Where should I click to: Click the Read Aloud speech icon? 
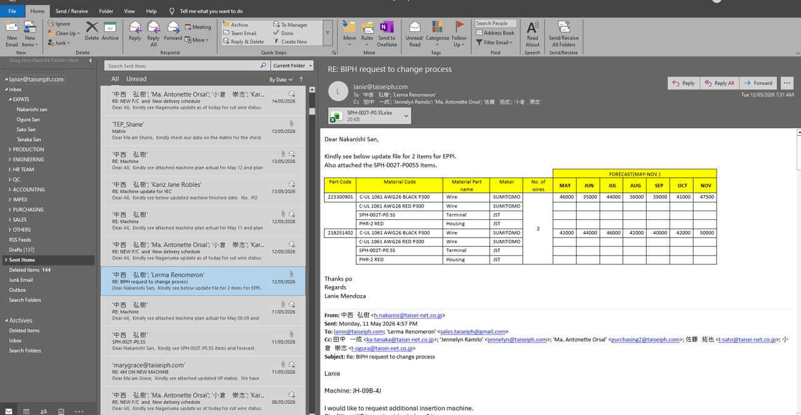click(x=532, y=27)
